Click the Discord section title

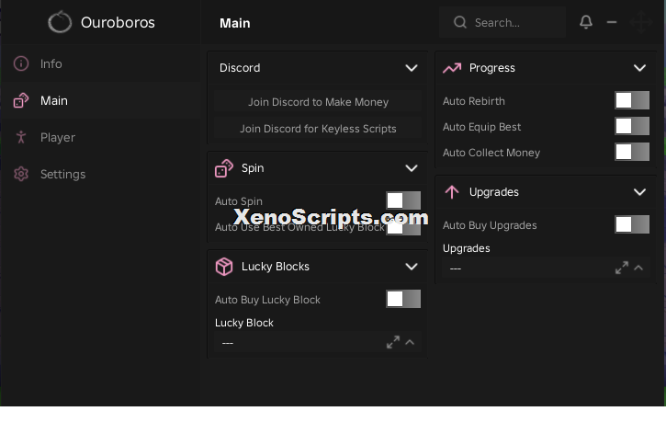[240, 68]
